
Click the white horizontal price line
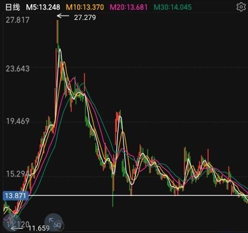[x=139, y=195]
